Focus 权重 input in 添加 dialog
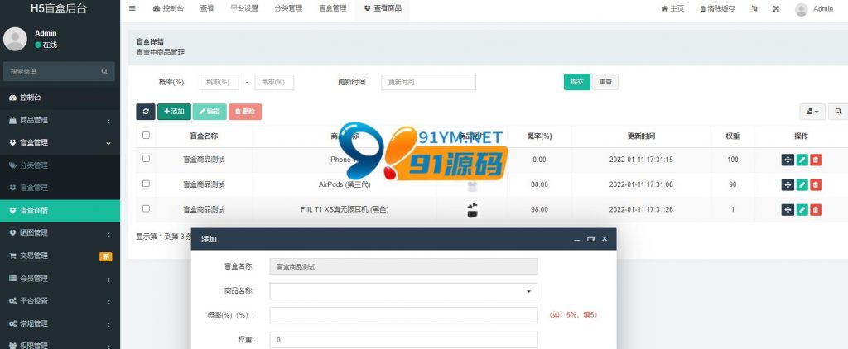 click(x=403, y=341)
